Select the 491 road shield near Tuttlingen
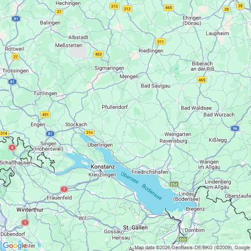The height and width of the screenshot is (251, 251). pos(45,115)
